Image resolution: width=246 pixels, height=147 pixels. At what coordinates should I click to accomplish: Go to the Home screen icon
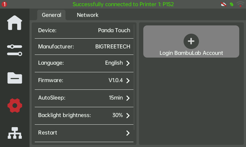click(x=15, y=23)
